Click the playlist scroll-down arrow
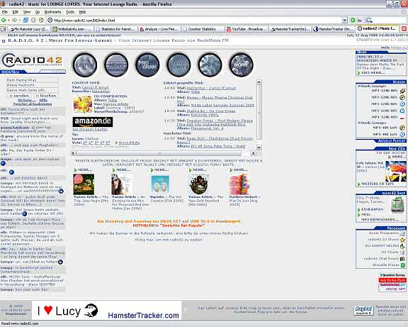This screenshot has width=408, height=327. [259, 148]
